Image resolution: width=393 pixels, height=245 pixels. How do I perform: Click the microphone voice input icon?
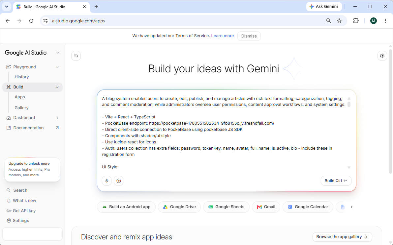click(106, 181)
